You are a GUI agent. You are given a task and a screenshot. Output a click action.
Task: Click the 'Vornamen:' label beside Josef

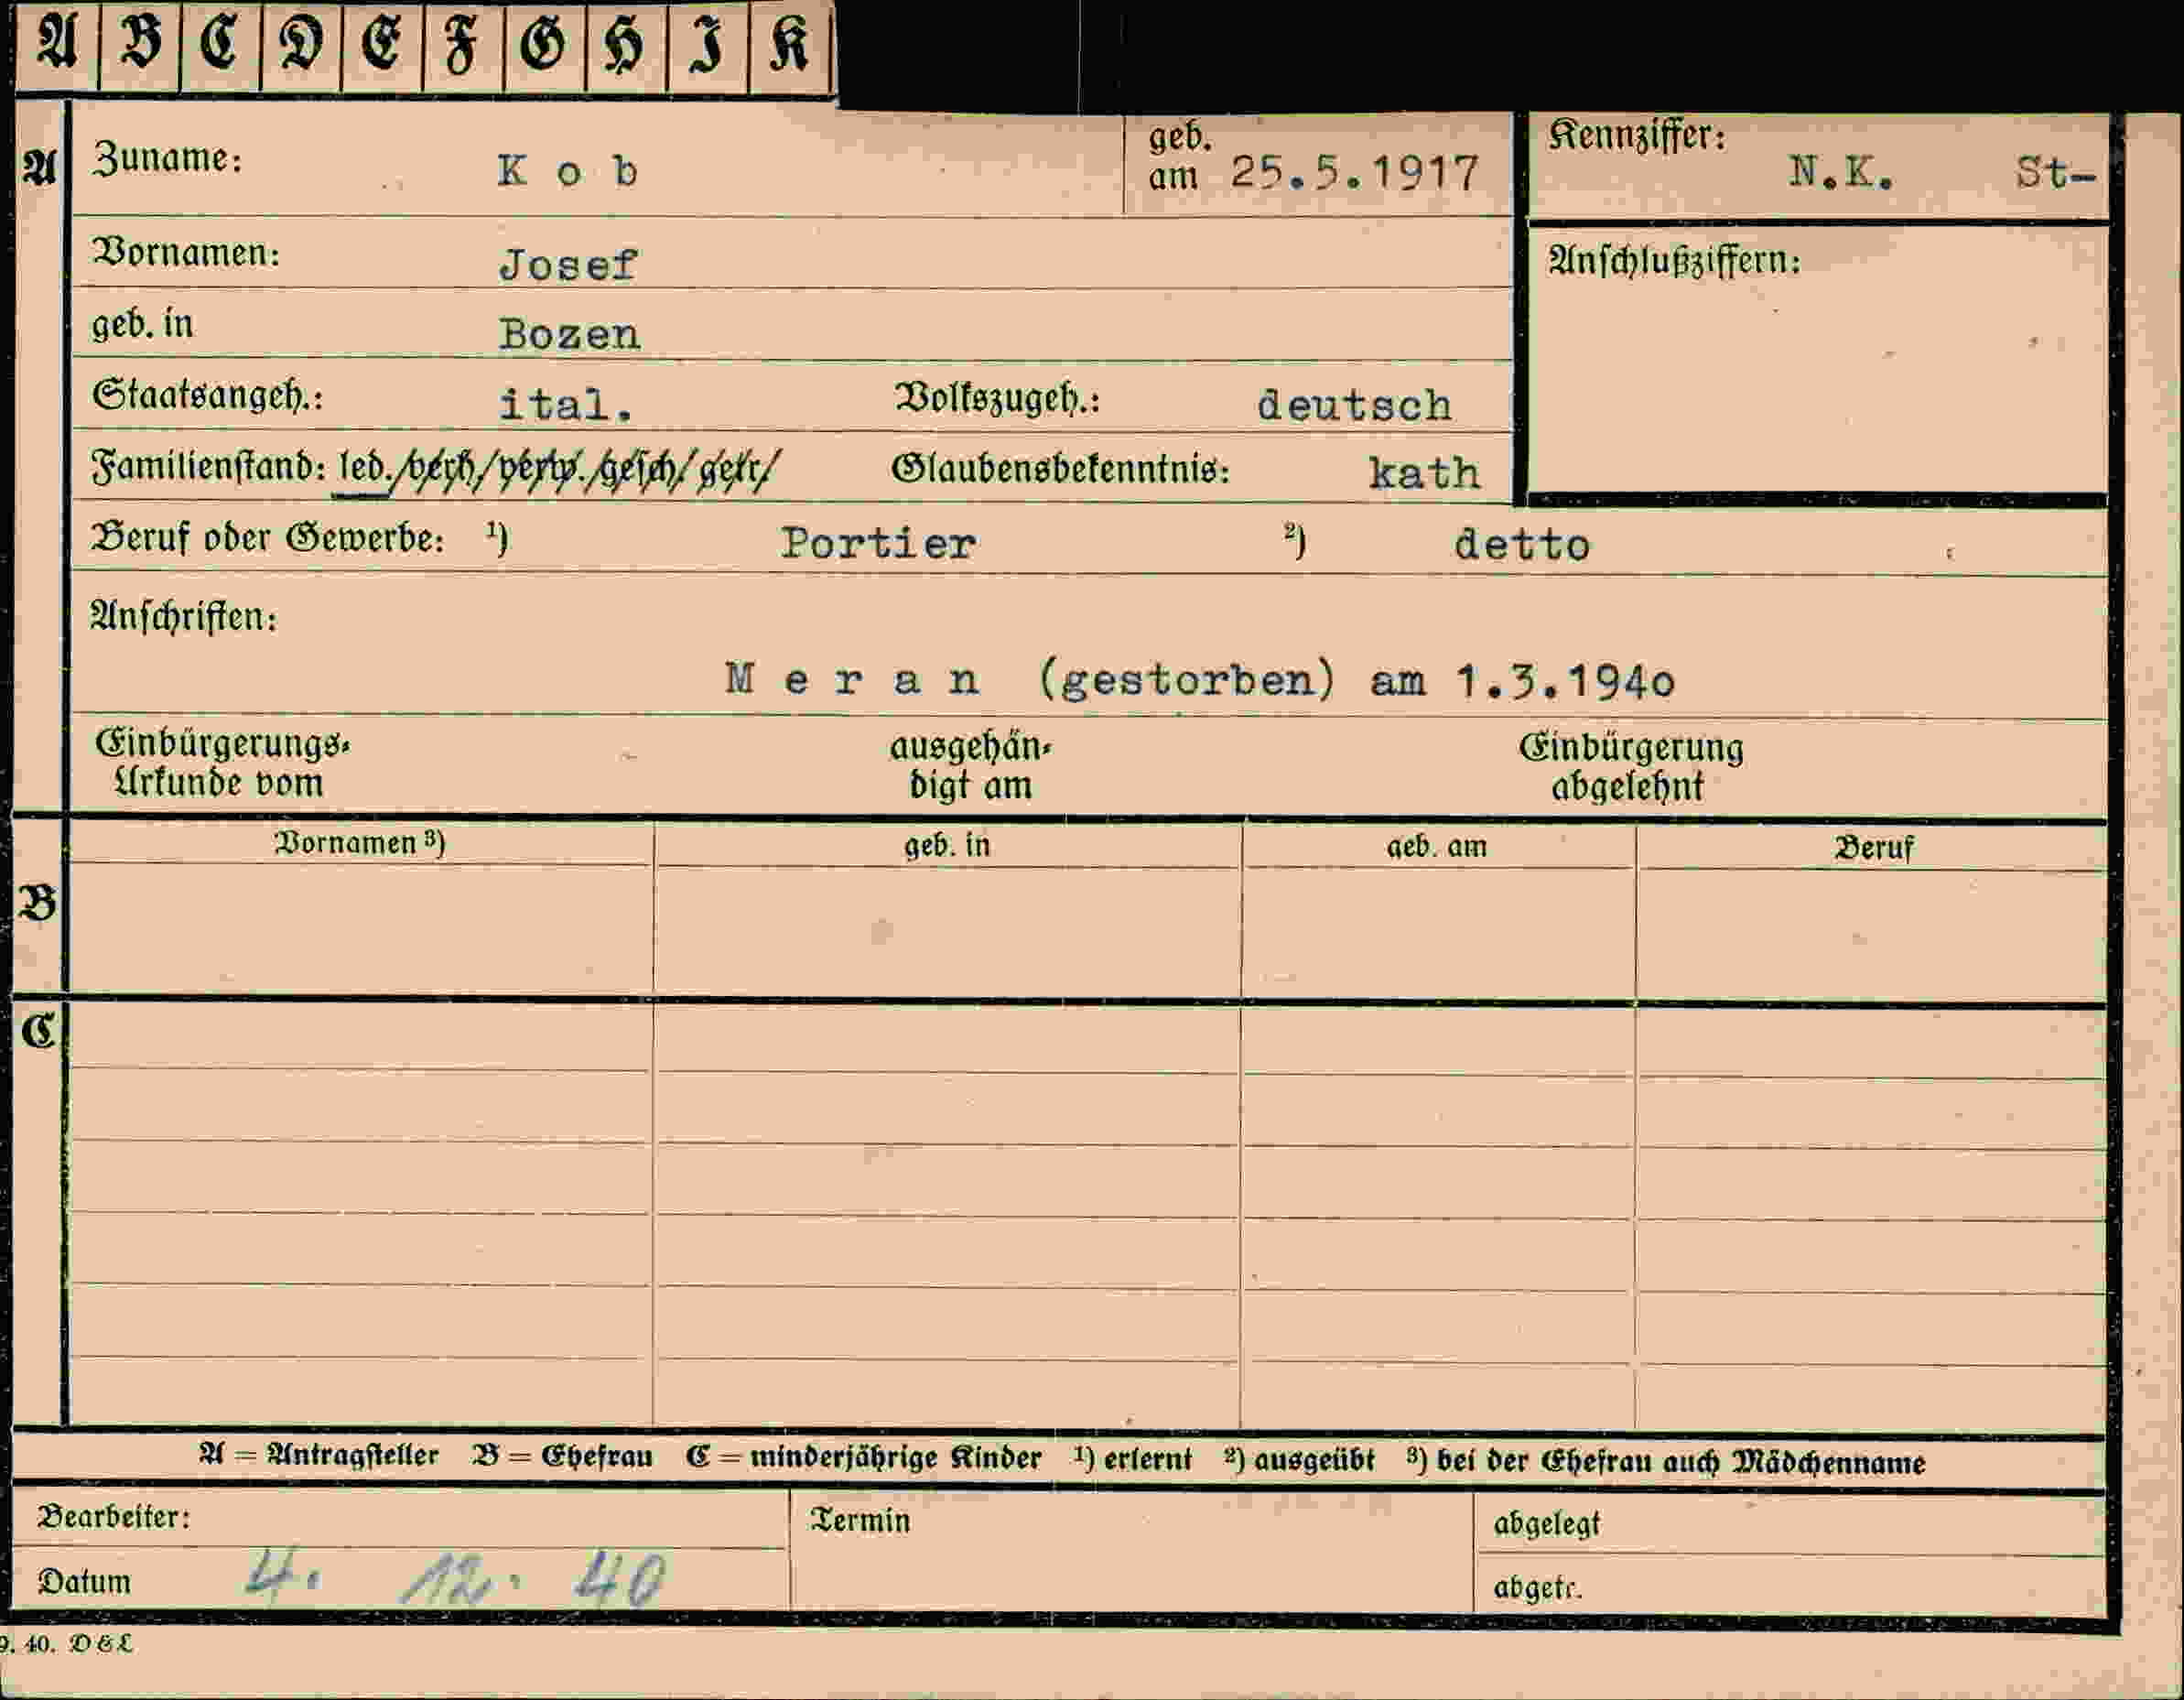click(186, 253)
